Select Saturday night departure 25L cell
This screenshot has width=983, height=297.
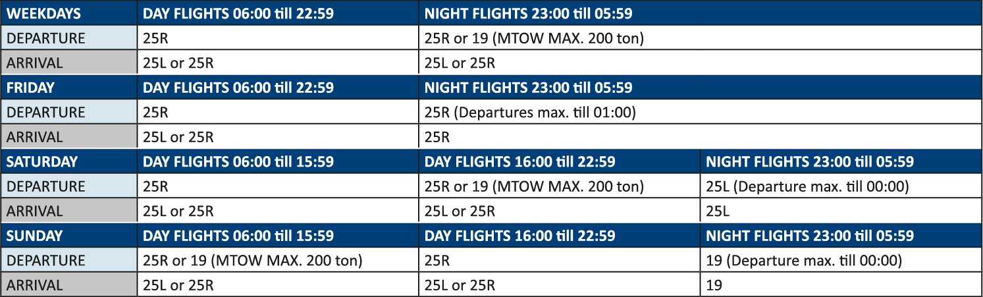point(841,186)
